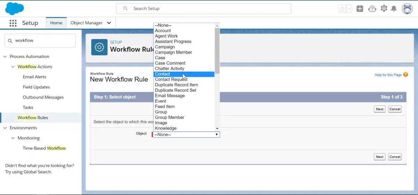
Task: Select Assistant Progress in the object list
Action: (184, 41)
